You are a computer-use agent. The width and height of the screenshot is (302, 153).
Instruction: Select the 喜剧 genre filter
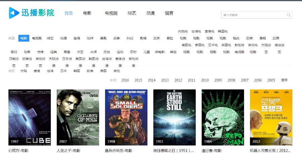(103, 38)
